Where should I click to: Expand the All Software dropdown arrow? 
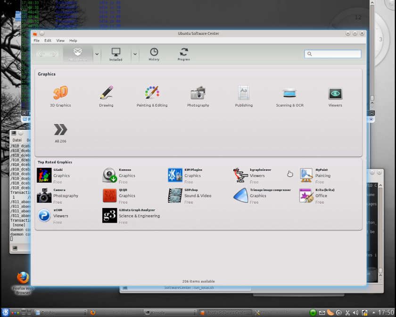(x=97, y=54)
